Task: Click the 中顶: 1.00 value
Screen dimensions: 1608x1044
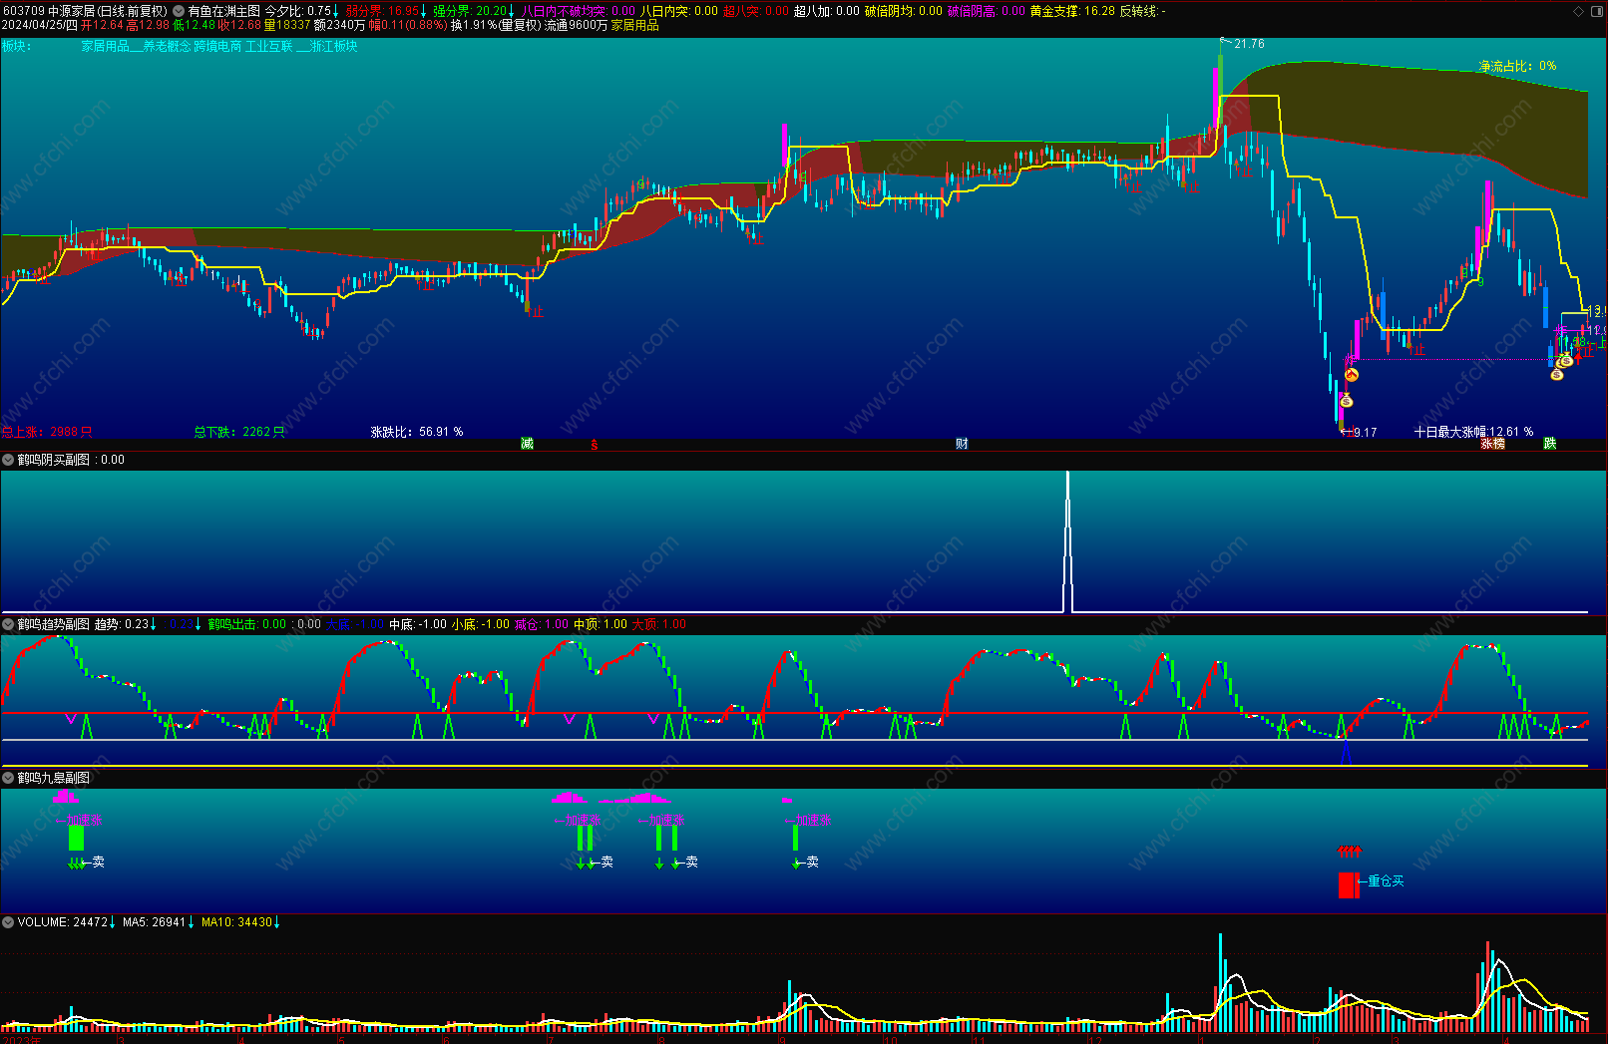Action: 601,624
